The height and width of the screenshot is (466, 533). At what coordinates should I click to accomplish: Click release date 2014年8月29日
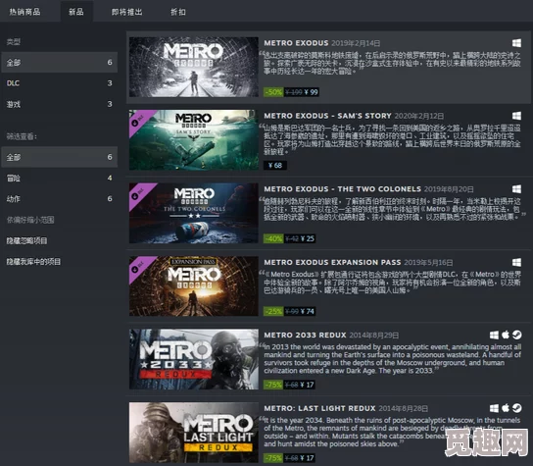tap(374, 336)
